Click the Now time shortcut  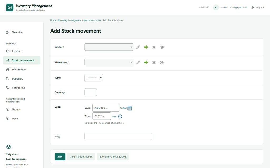pos(114,116)
